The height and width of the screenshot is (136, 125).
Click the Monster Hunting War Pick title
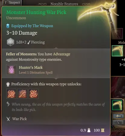[x=36, y=12]
